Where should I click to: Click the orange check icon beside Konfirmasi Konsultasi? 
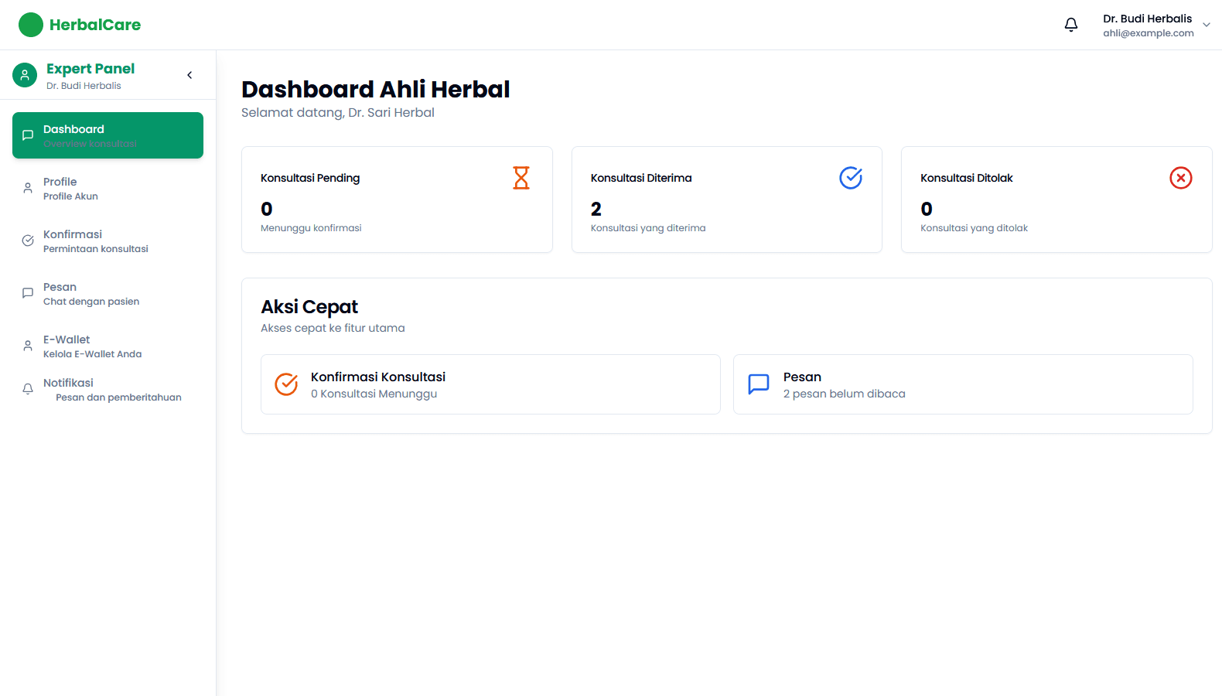(x=286, y=384)
